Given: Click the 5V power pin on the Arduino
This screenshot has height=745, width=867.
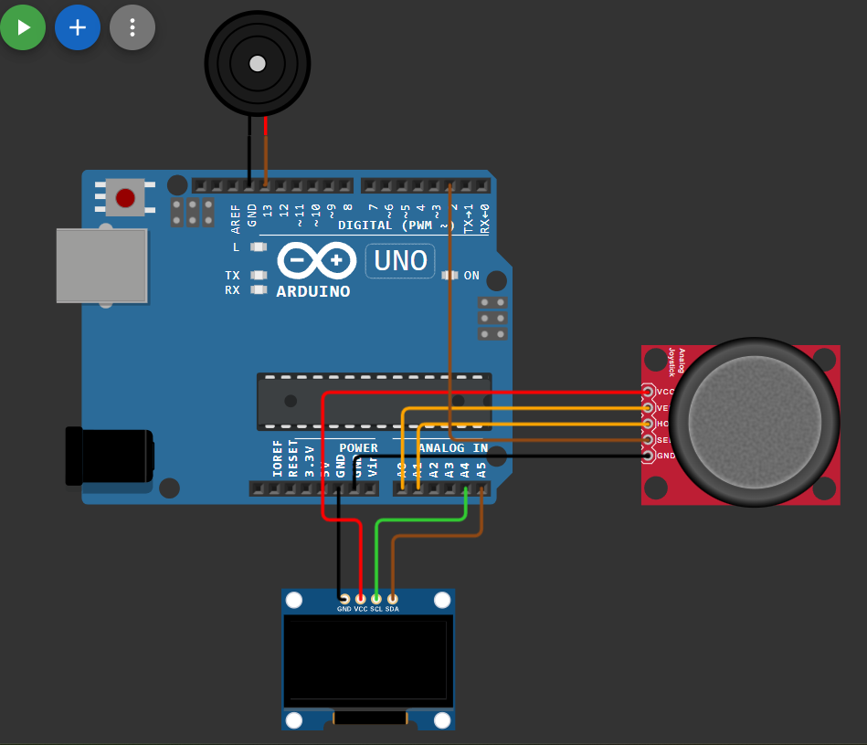Looking at the screenshot, I should pyautogui.click(x=322, y=489).
